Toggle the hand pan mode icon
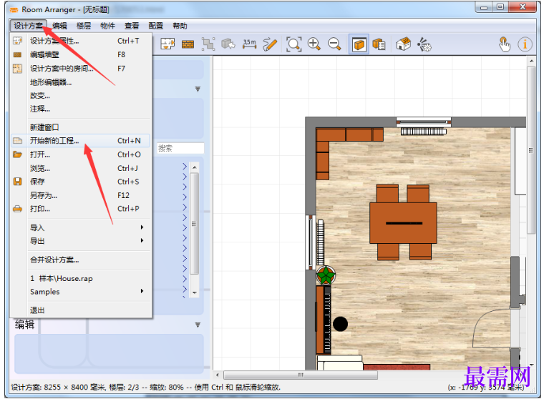Image resolution: width=544 pixels, height=399 pixels. pos(505,44)
